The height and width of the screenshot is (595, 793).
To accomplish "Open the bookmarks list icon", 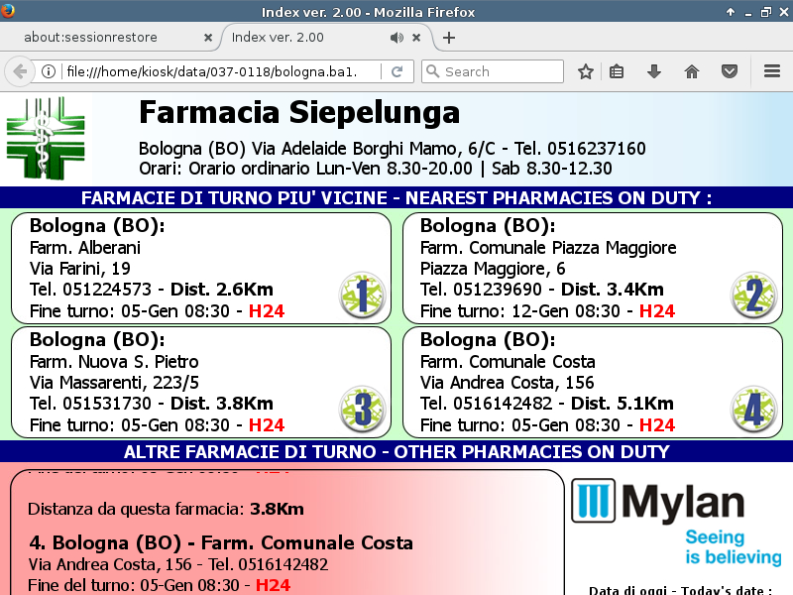I will [x=617, y=71].
